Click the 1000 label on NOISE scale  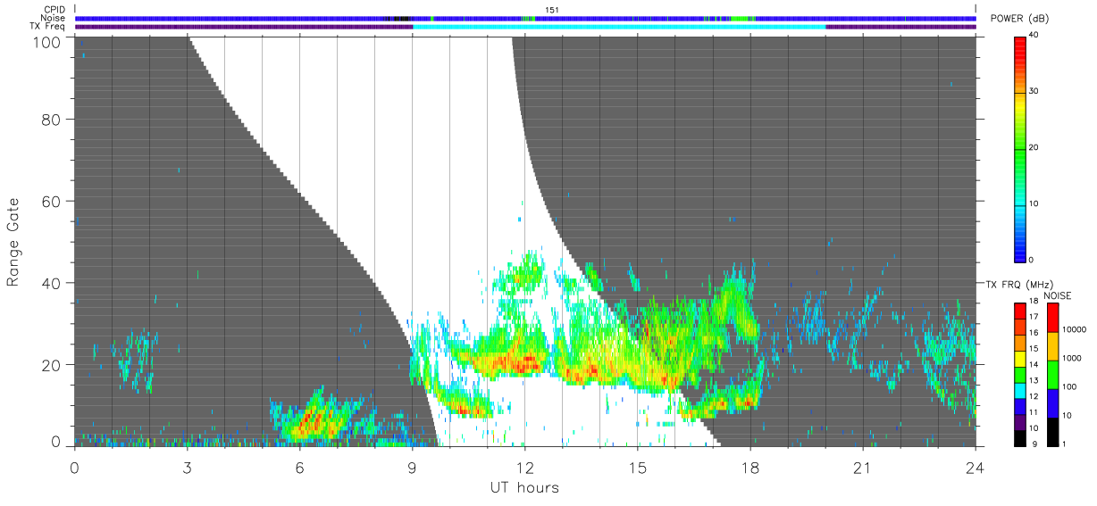click(x=1073, y=358)
